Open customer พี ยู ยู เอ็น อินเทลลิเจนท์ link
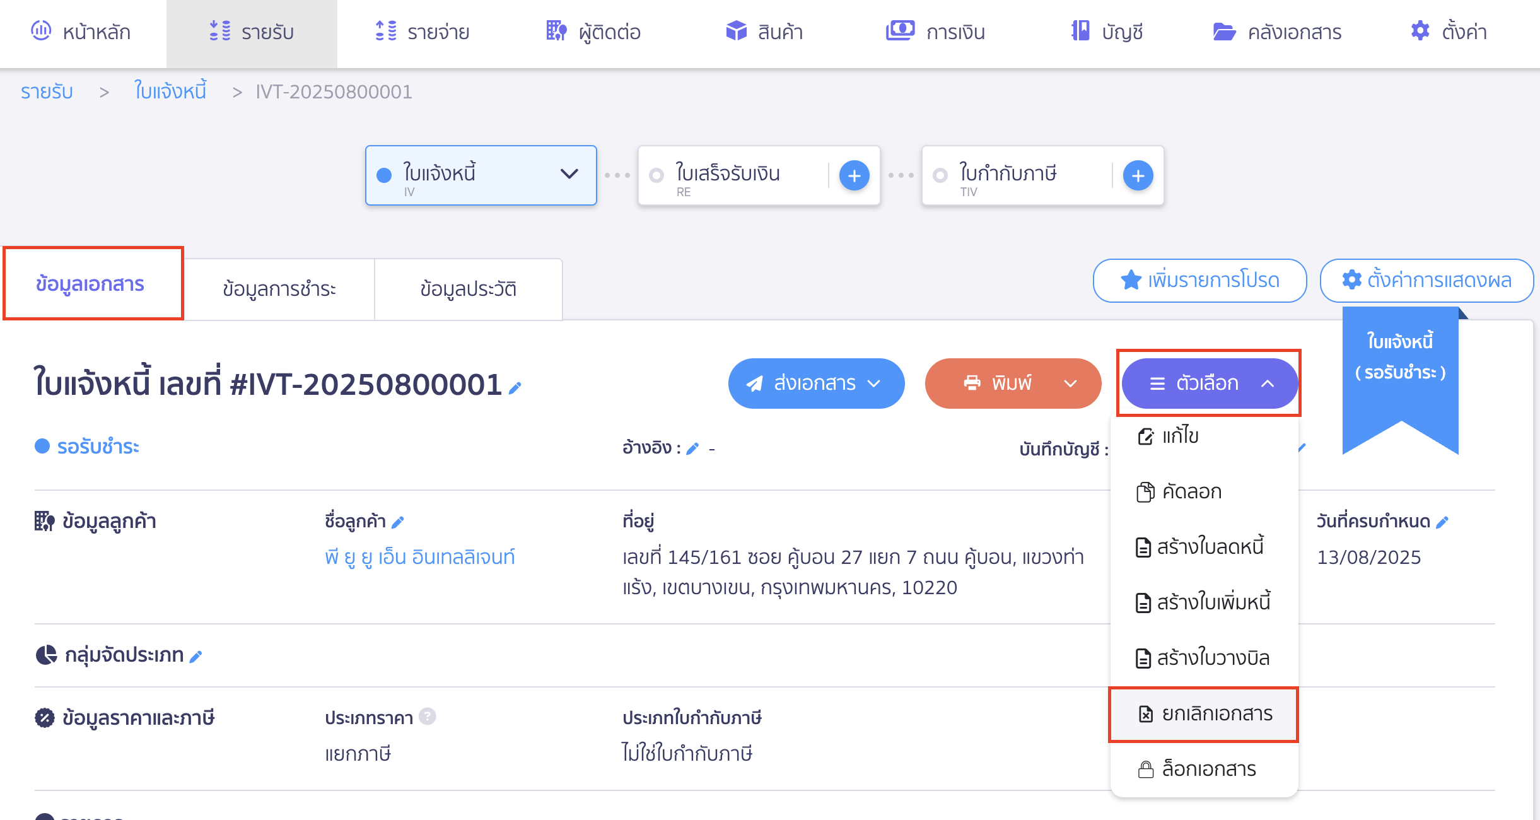This screenshot has height=820, width=1540. (x=420, y=557)
